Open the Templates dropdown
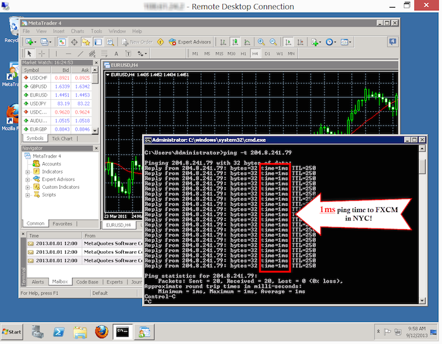The image size is (442, 344). (x=346, y=42)
